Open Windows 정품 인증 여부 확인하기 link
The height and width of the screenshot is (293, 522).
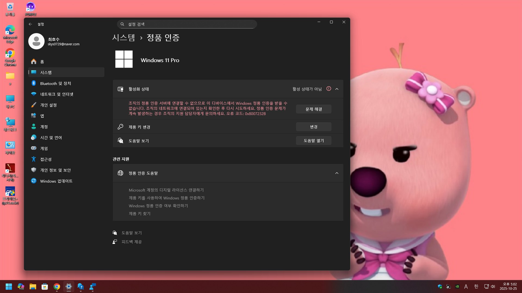pos(158,206)
